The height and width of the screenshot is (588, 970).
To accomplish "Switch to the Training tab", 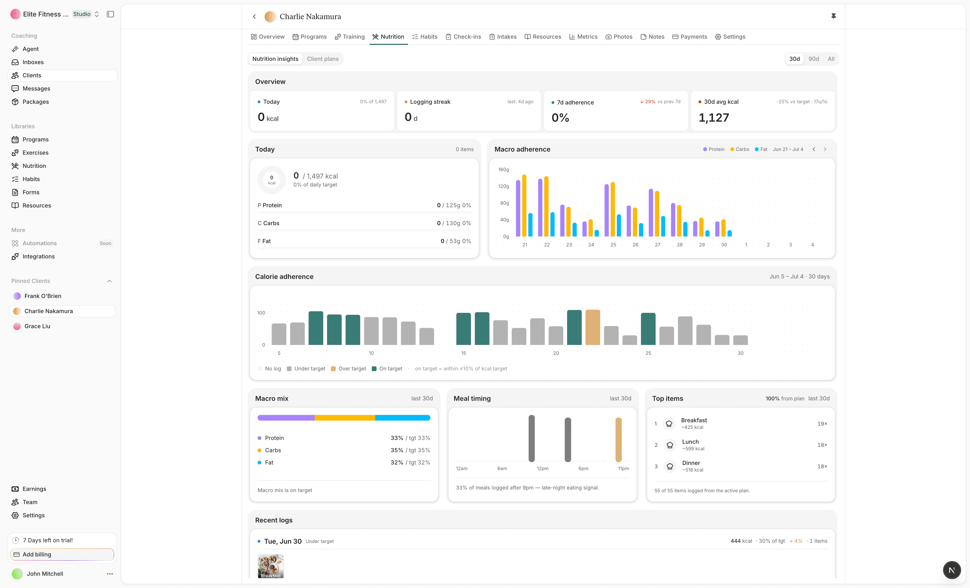I will coord(350,37).
